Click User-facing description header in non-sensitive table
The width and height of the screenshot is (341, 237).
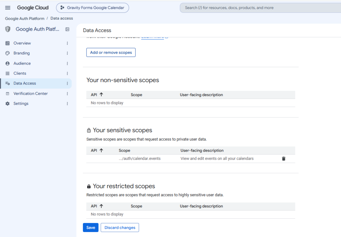click(201, 95)
